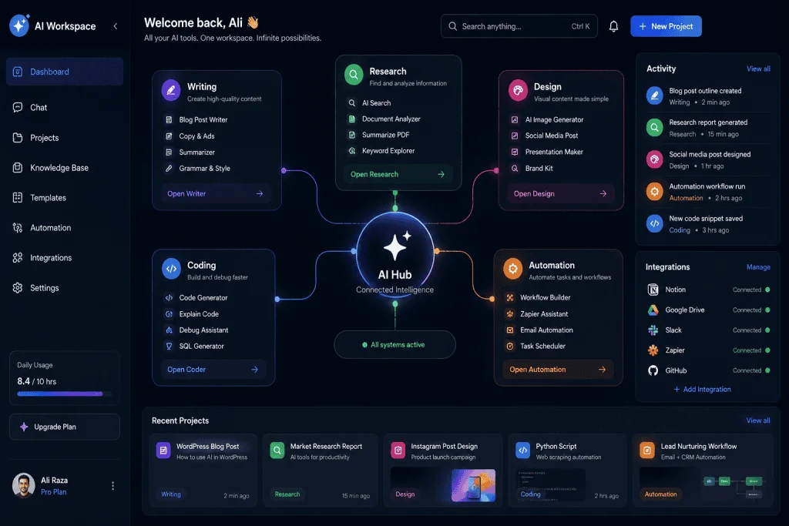The image size is (789, 526).
Task: Open SQL Generator tool
Action: 195,346
